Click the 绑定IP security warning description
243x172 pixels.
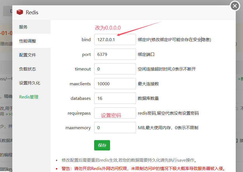click(x=174, y=40)
